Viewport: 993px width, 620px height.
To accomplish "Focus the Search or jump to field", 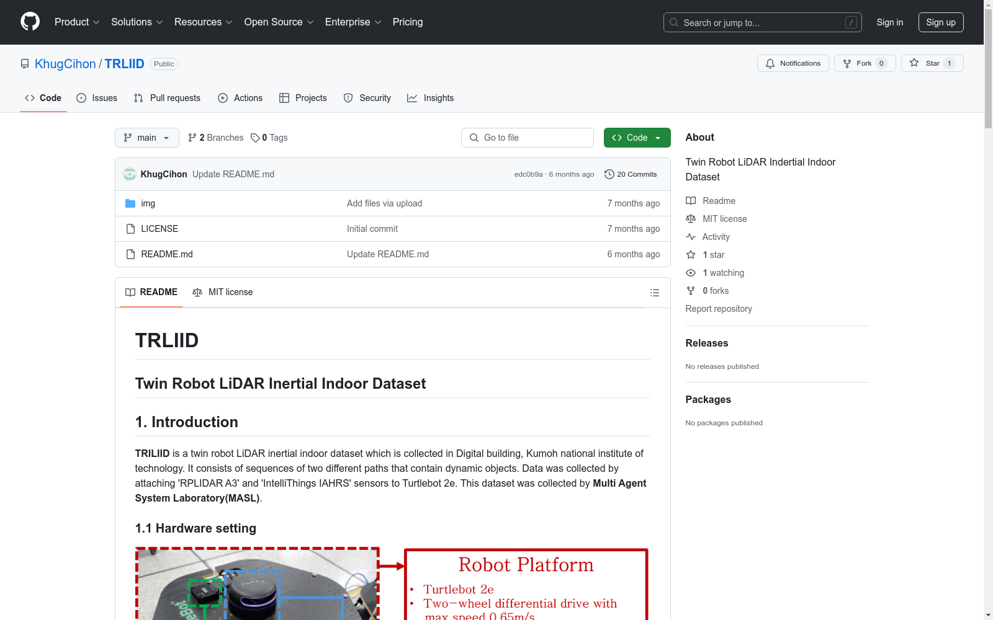I will [762, 22].
